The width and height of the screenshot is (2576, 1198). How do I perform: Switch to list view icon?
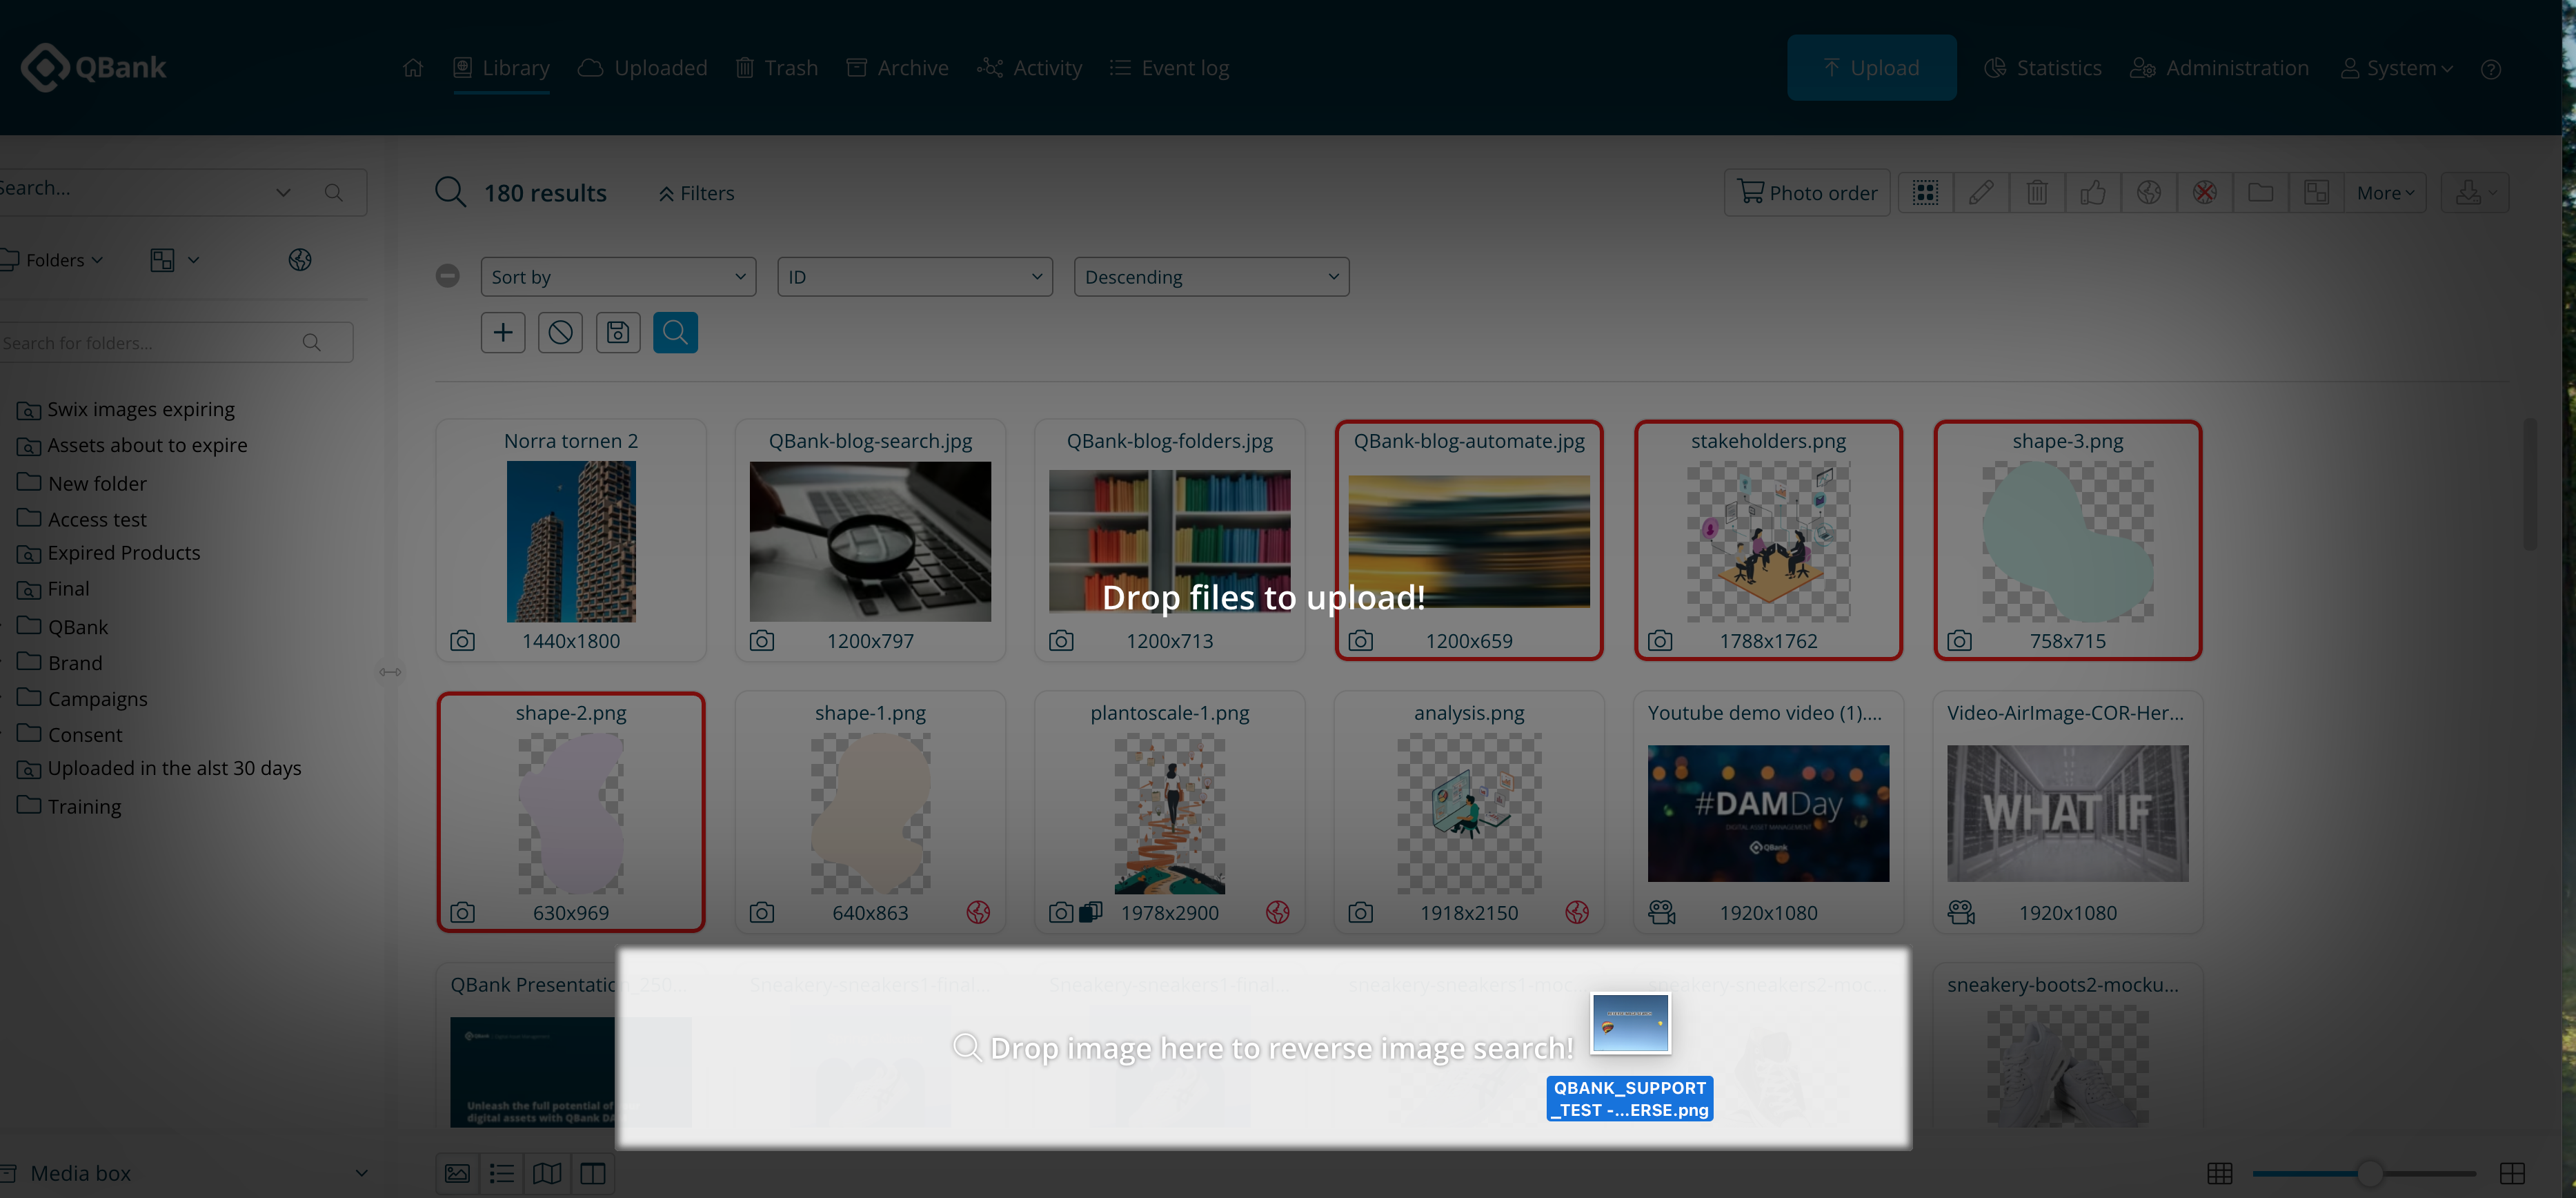tap(502, 1173)
